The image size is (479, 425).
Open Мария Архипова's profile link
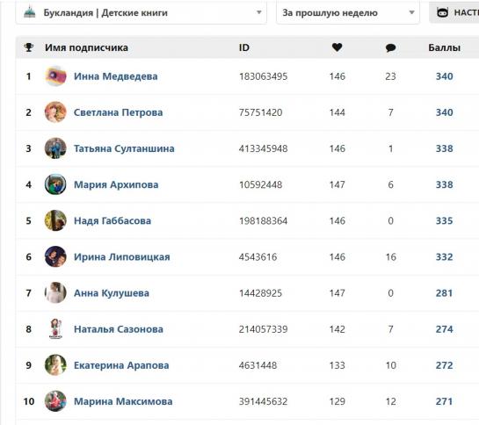point(116,184)
